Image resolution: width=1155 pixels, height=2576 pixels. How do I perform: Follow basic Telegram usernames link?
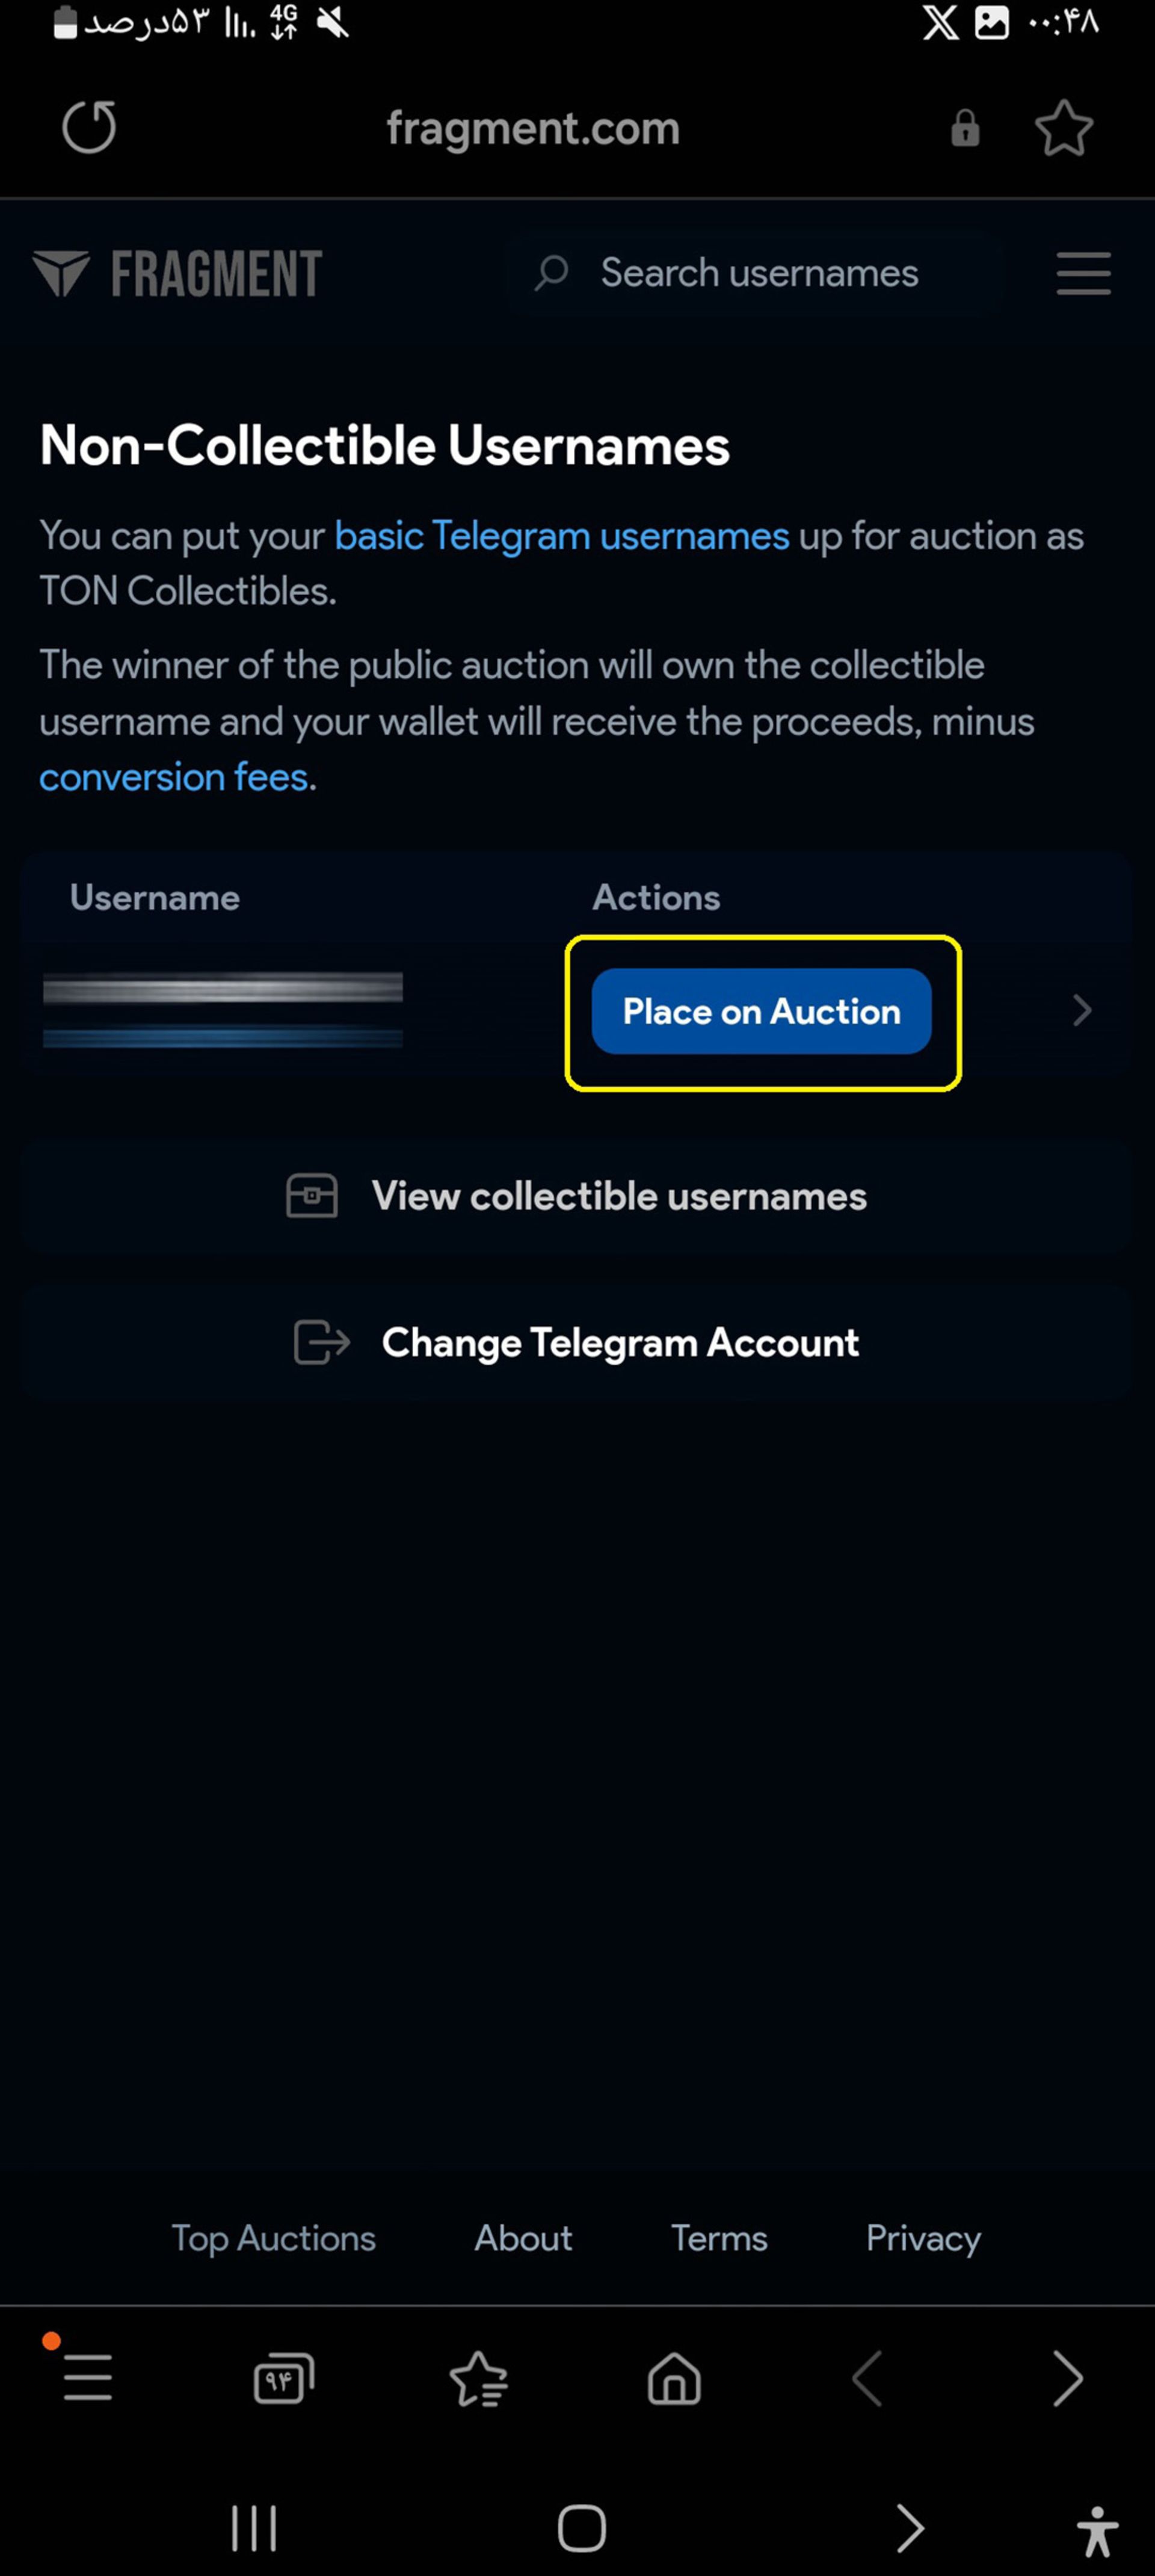[x=562, y=536]
